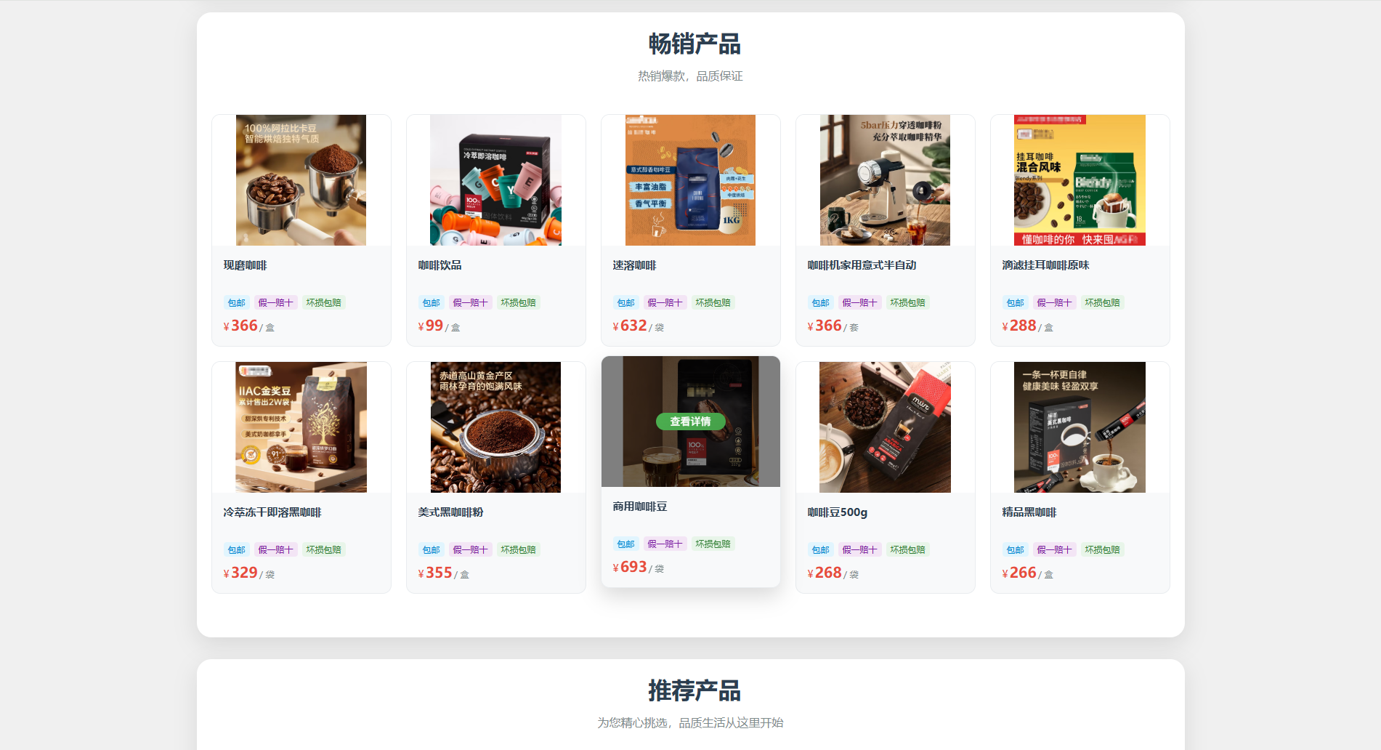Click the 查看详情 button on 商用咖啡豆

click(x=690, y=422)
